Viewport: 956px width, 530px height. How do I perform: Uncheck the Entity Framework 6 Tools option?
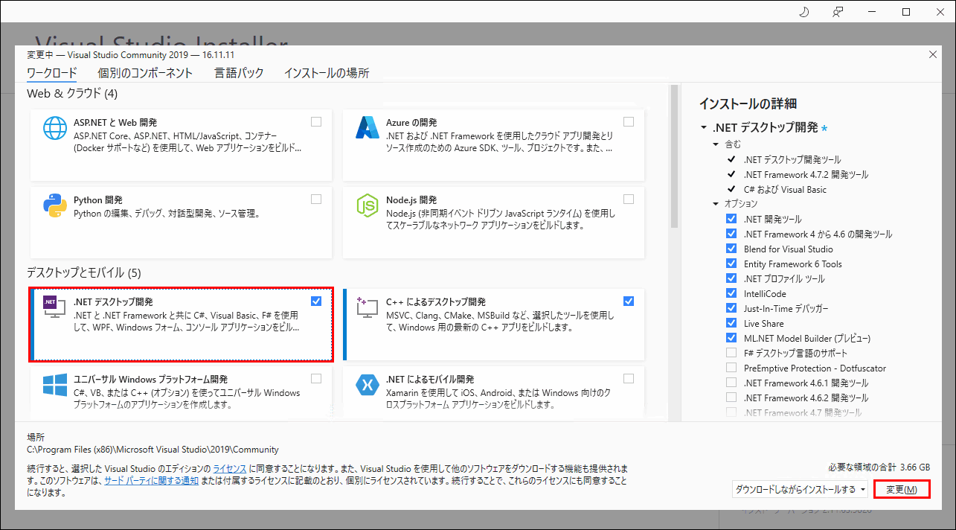pyautogui.click(x=731, y=264)
